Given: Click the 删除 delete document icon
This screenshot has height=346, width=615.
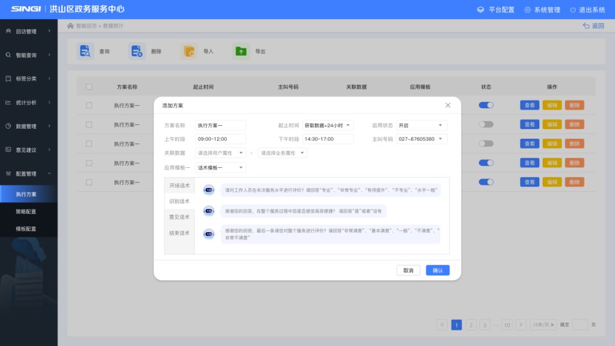Looking at the screenshot, I should 137,51.
